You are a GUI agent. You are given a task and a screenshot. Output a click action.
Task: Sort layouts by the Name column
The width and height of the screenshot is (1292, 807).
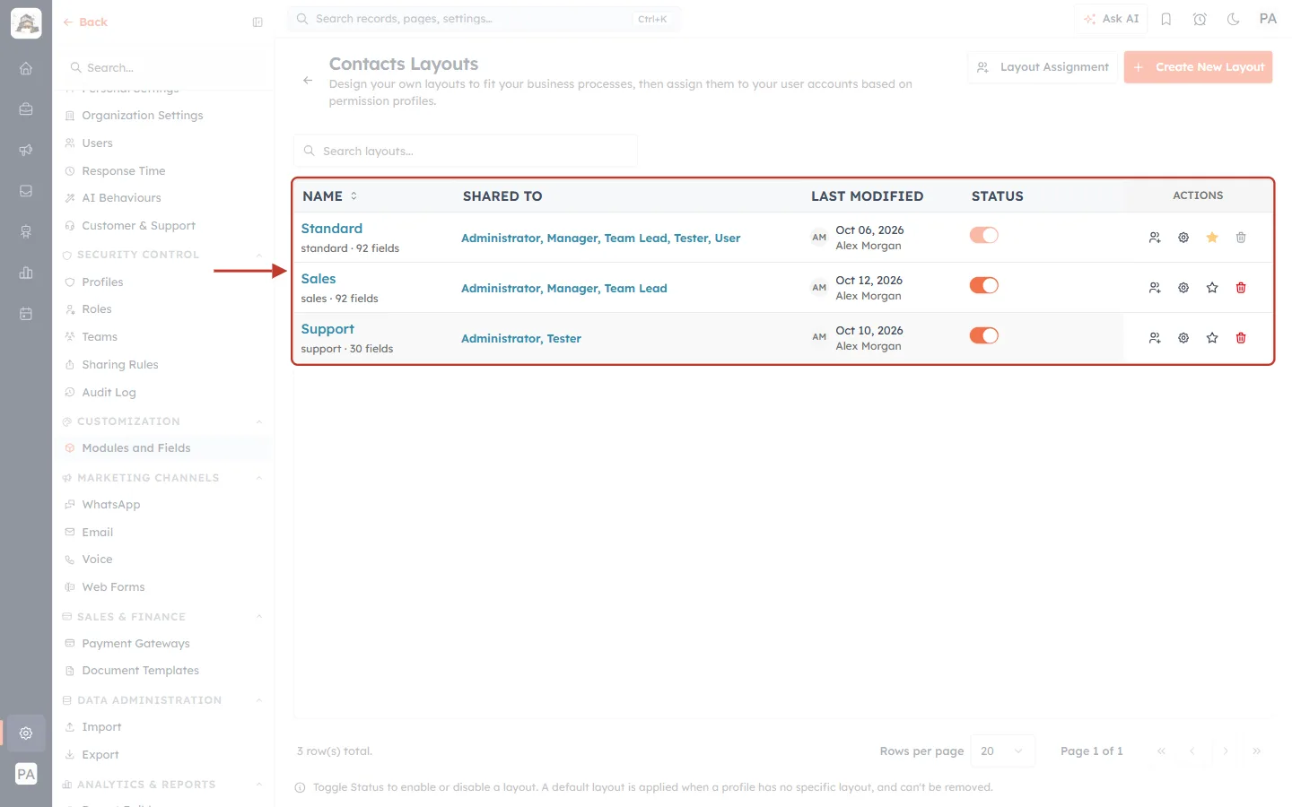tap(330, 196)
